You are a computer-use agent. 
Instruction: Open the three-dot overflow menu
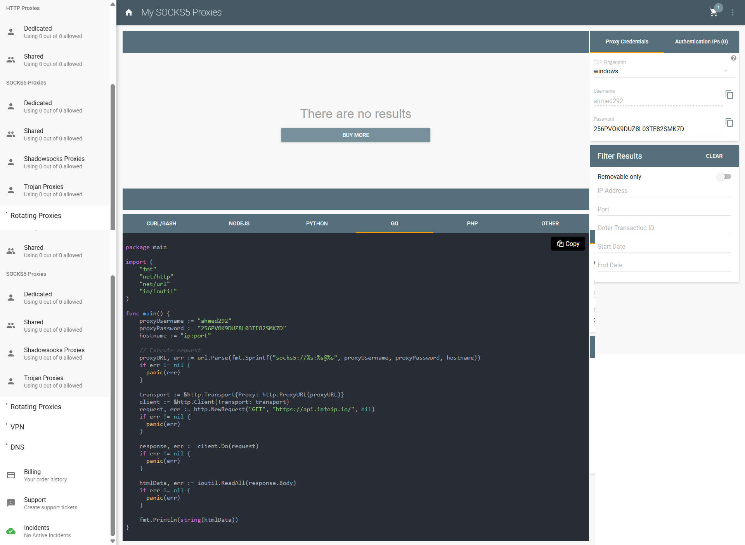coord(733,12)
